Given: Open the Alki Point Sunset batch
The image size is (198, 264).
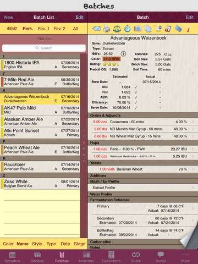Looking at the screenshot, I should (x=40, y=133).
